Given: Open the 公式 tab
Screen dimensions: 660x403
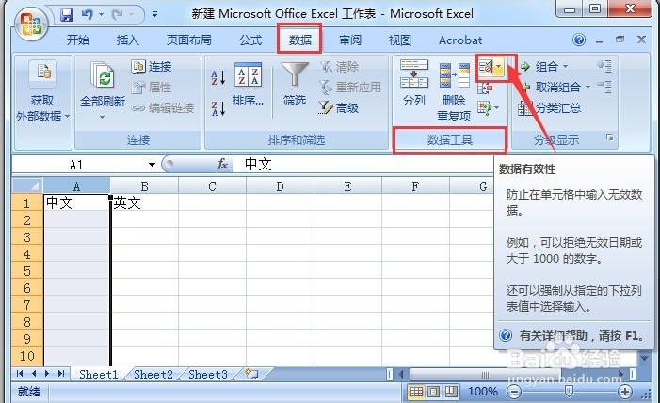Looking at the screenshot, I should (x=250, y=40).
